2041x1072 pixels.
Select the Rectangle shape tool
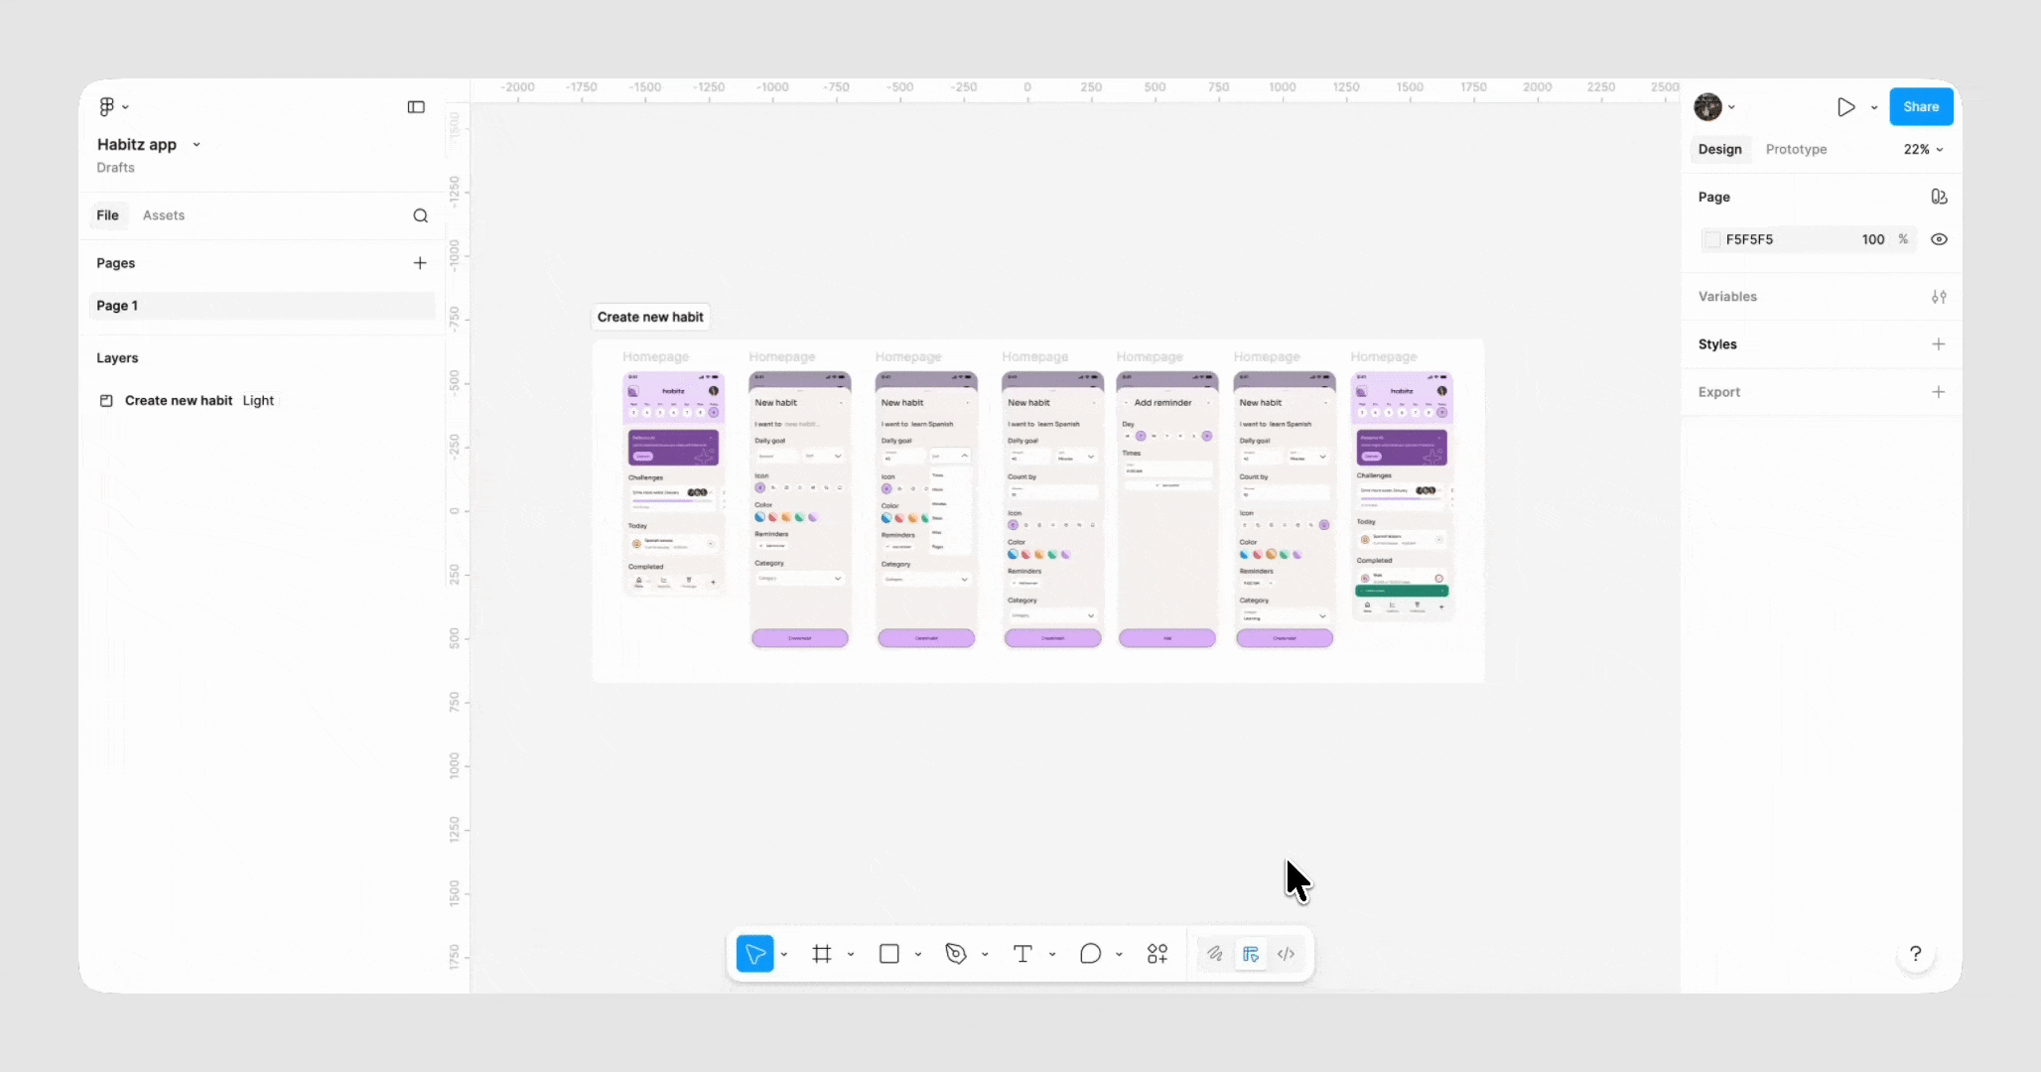889,954
